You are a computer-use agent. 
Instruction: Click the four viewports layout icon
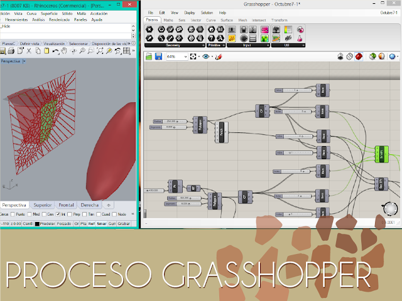click(x=127, y=51)
